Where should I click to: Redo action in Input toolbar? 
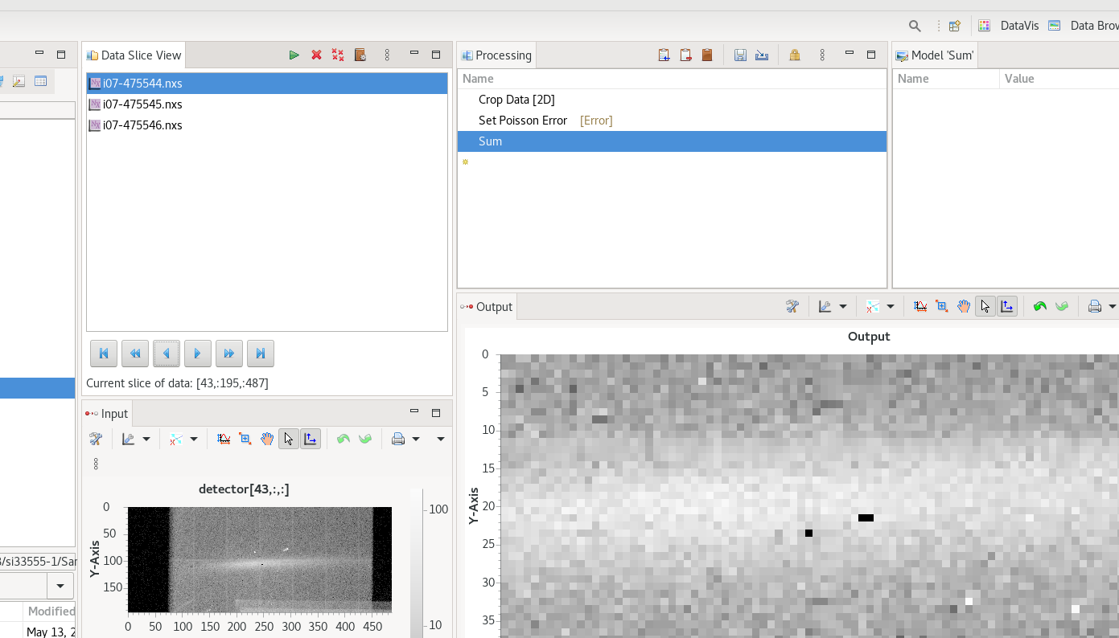(x=365, y=439)
